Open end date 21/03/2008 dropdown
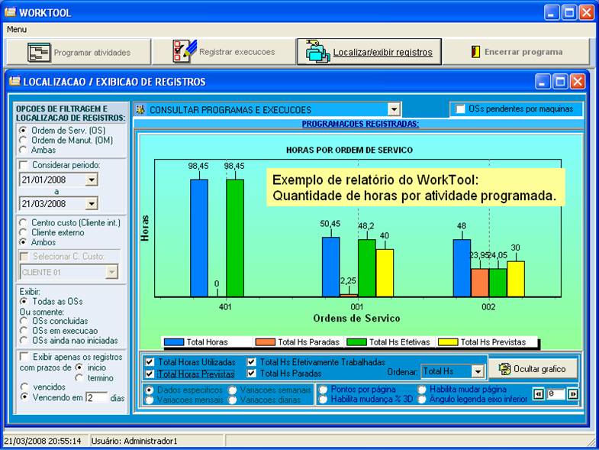 (x=92, y=203)
